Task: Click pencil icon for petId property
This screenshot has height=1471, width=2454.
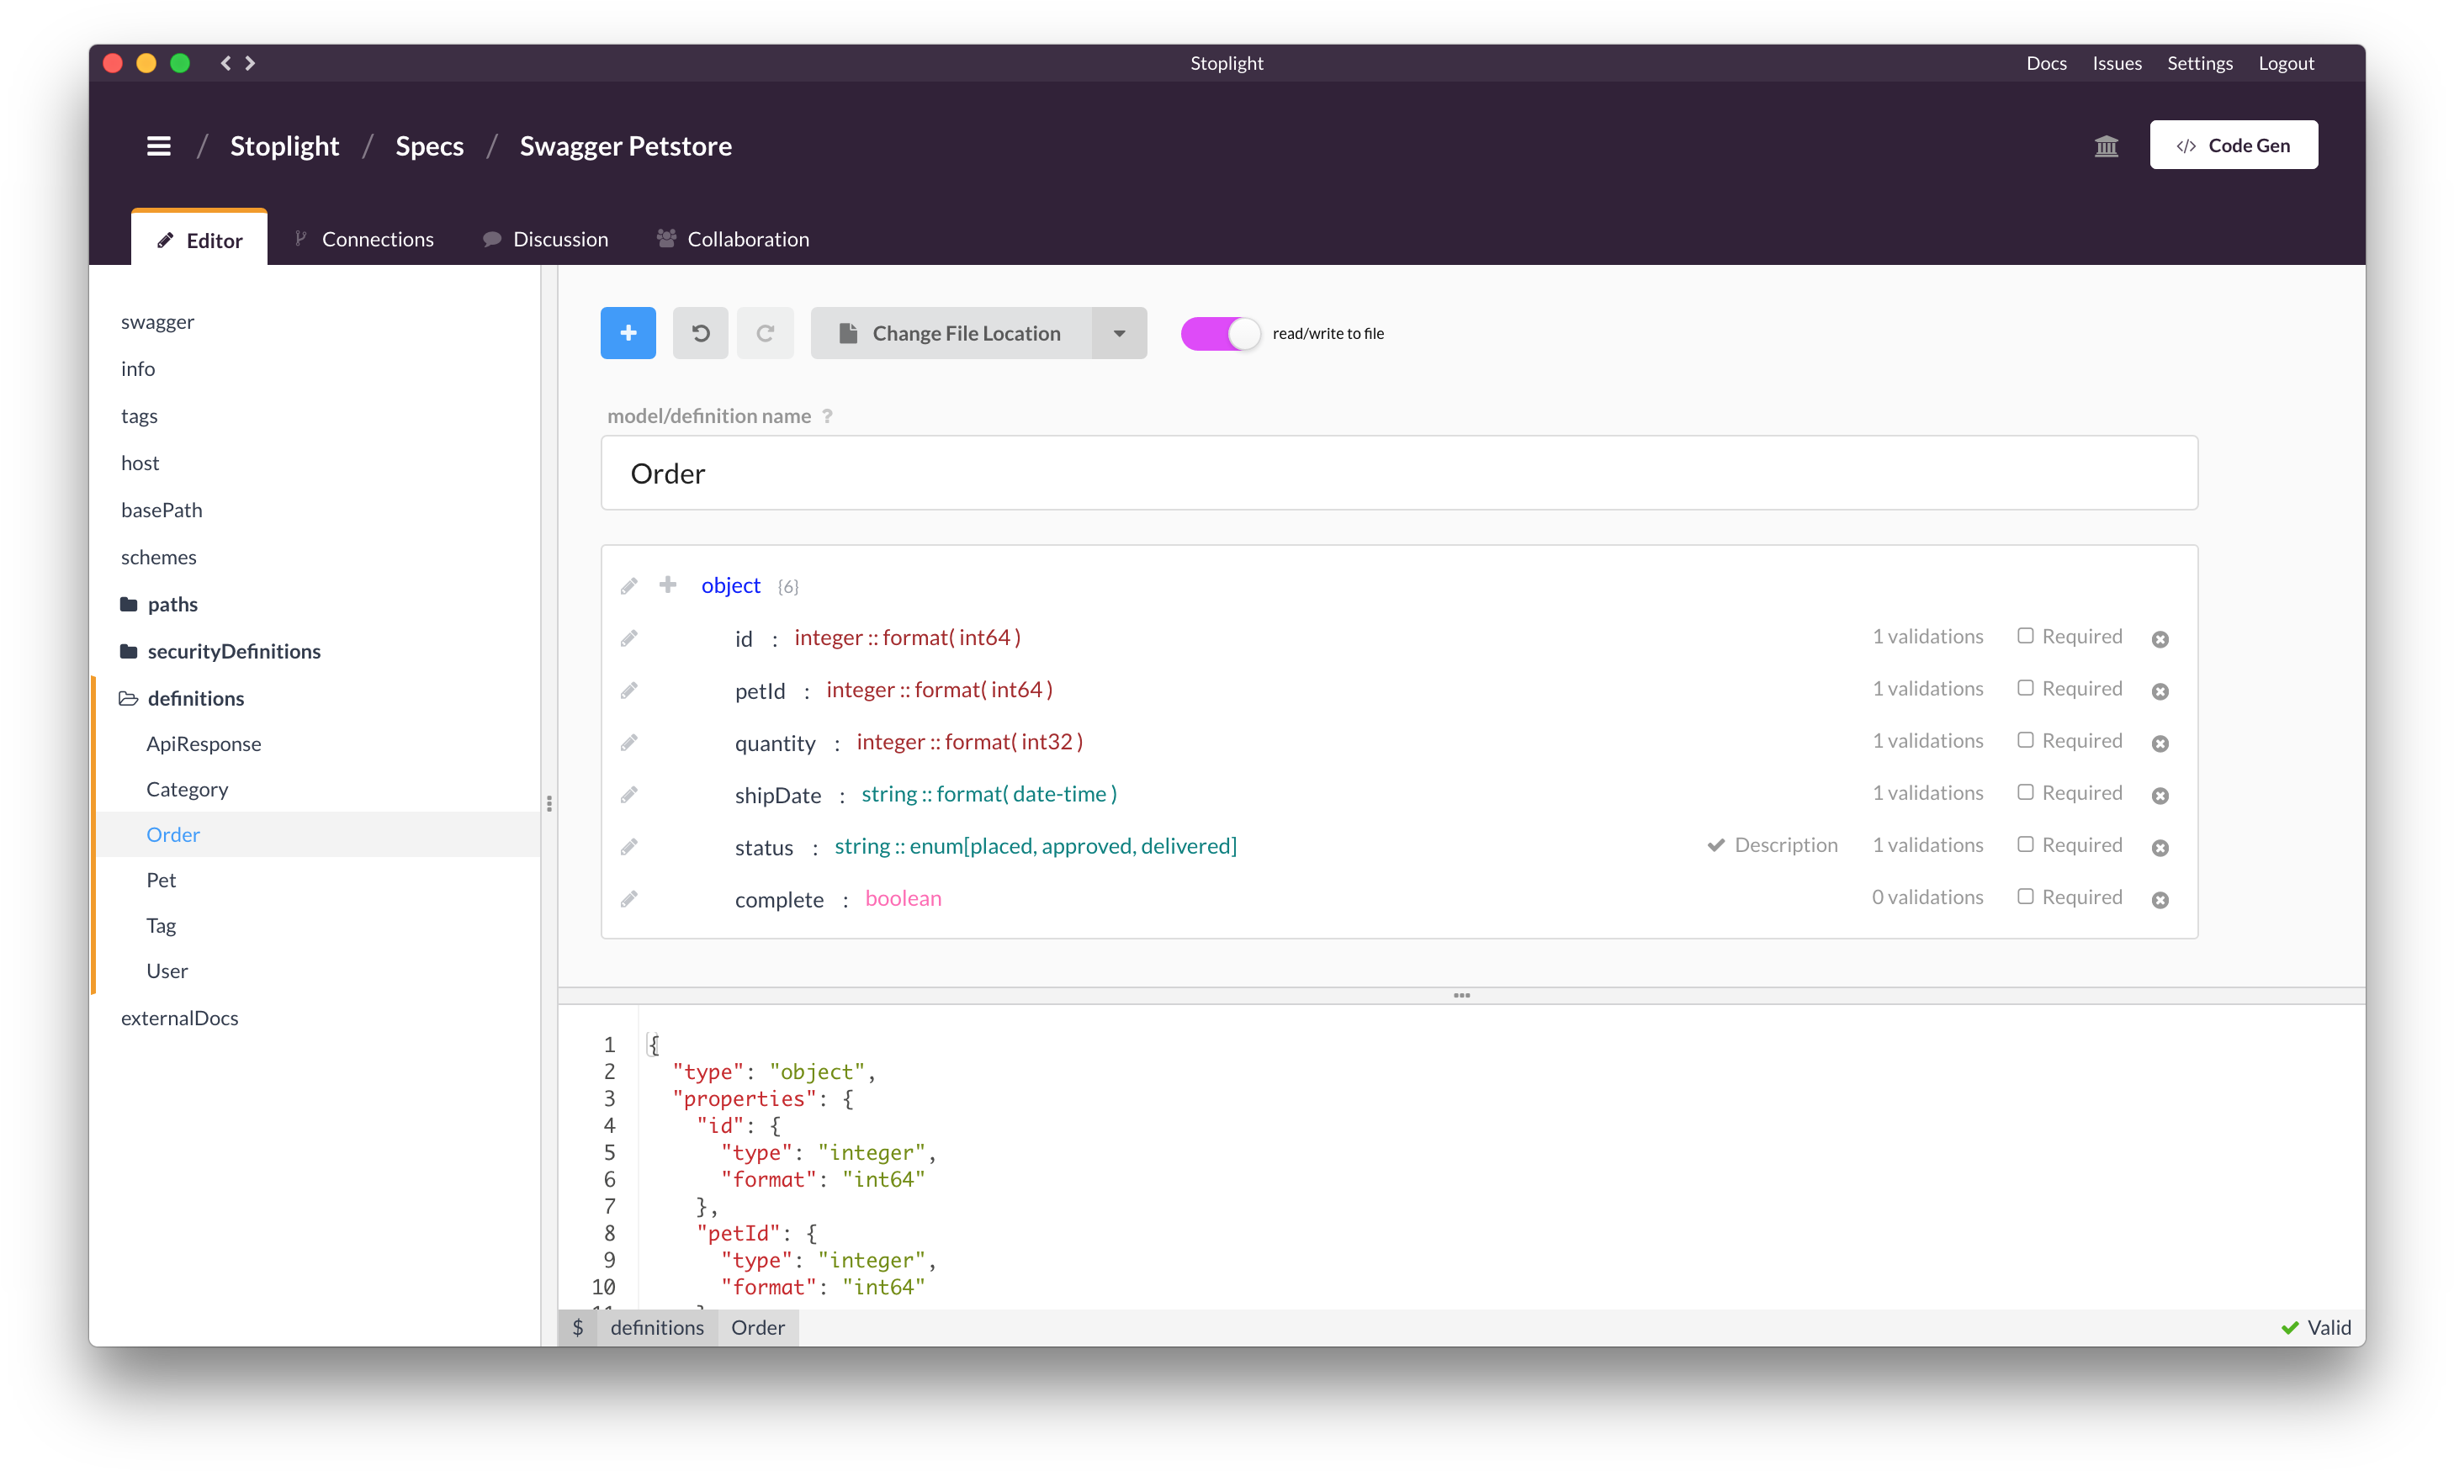Action: pos(628,690)
